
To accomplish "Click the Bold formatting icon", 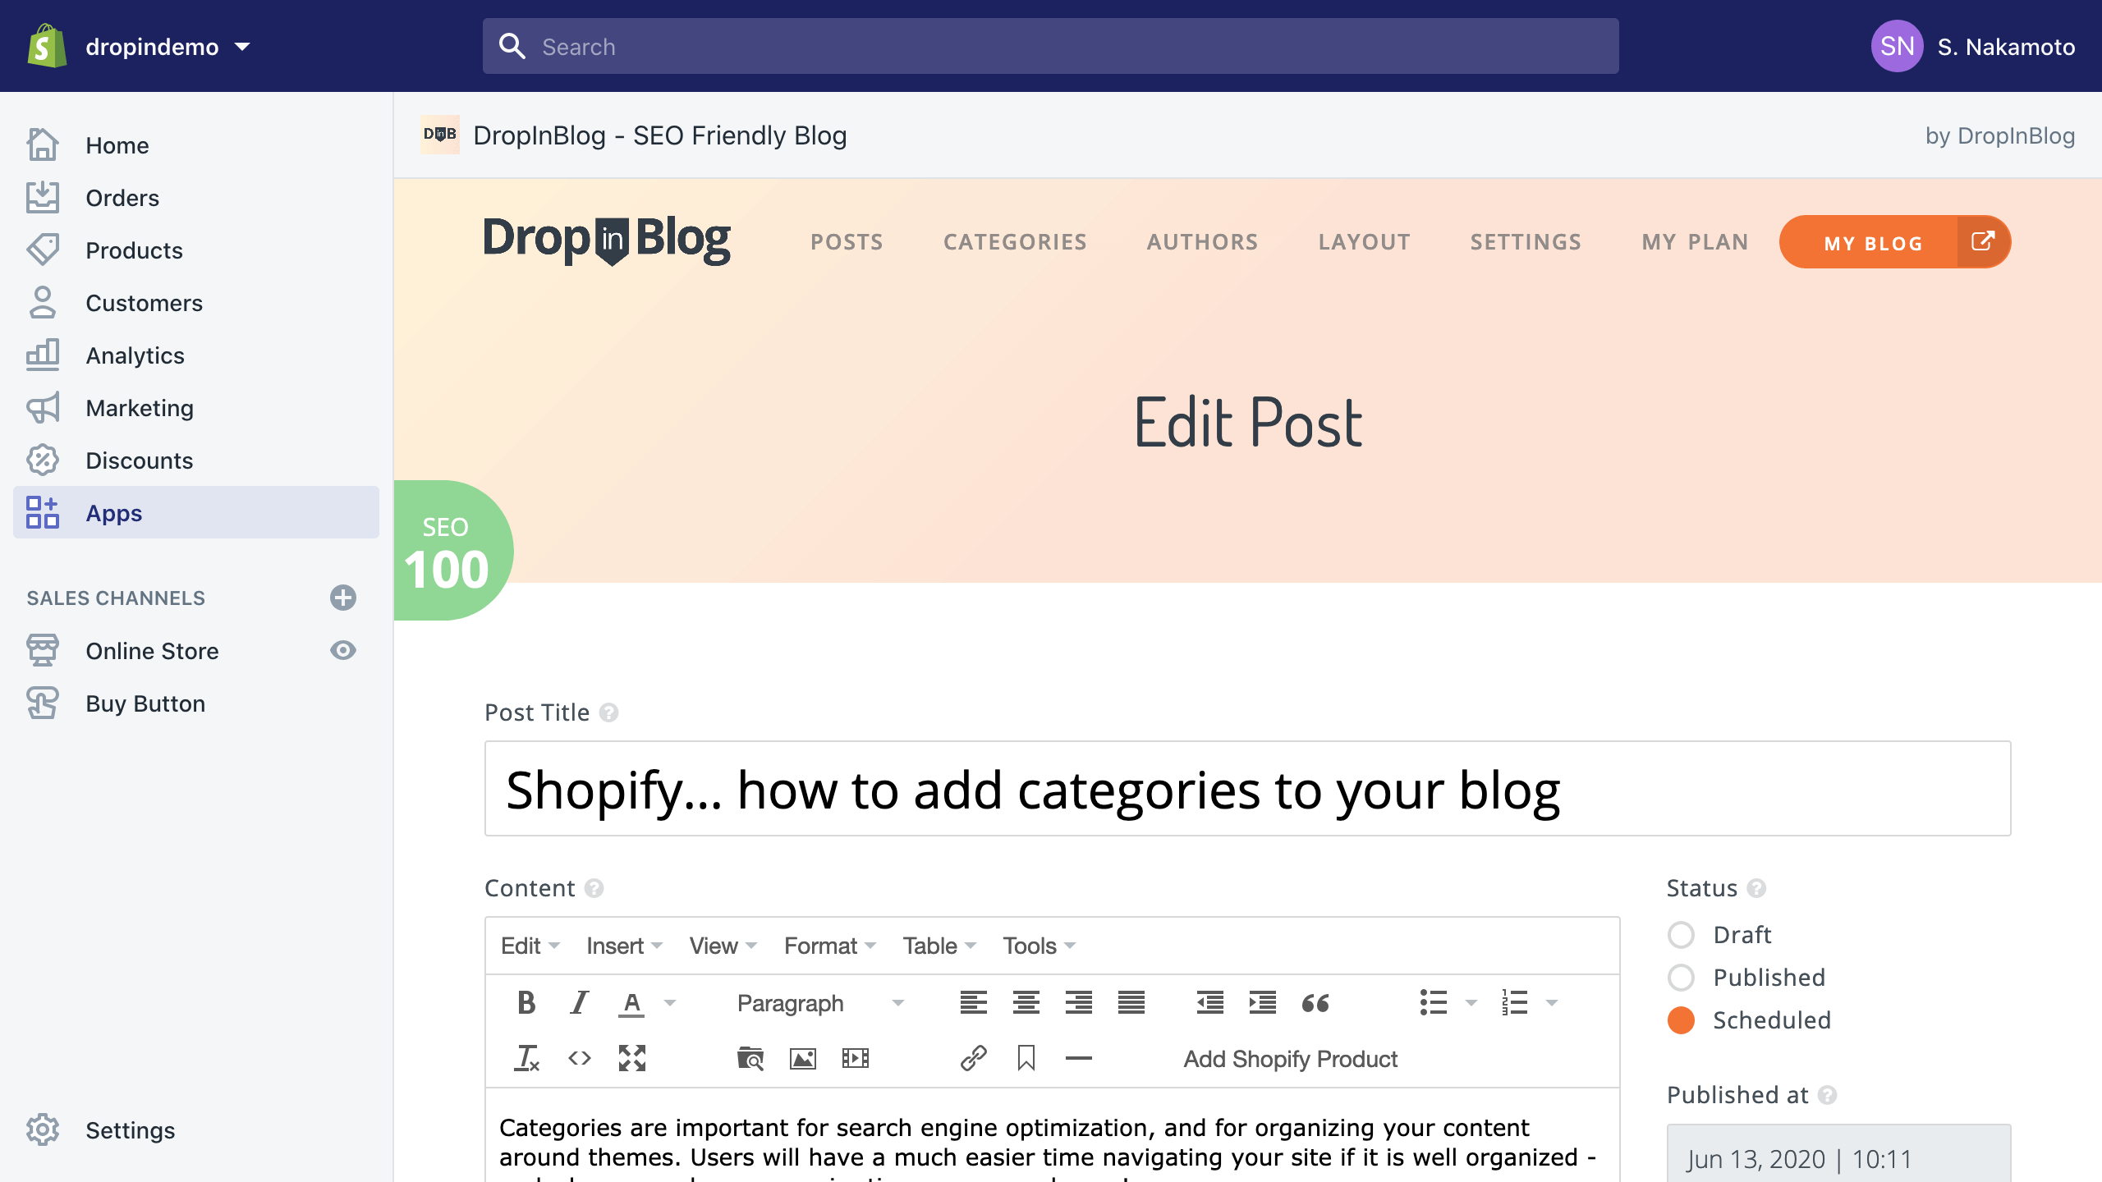I will click(525, 1001).
